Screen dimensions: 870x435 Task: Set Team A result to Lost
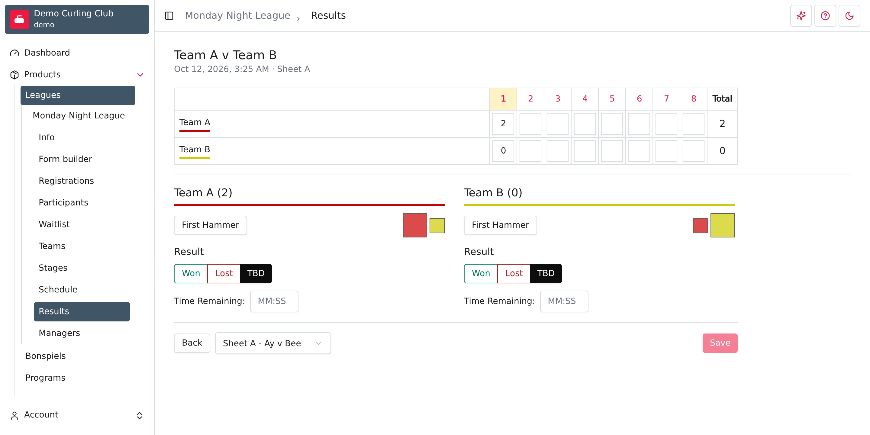pyautogui.click(x=224, y=274)
